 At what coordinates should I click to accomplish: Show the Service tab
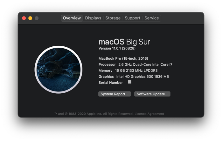151,18
